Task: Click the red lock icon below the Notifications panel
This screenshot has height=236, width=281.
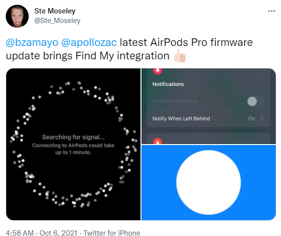Action: coord(158,141)
